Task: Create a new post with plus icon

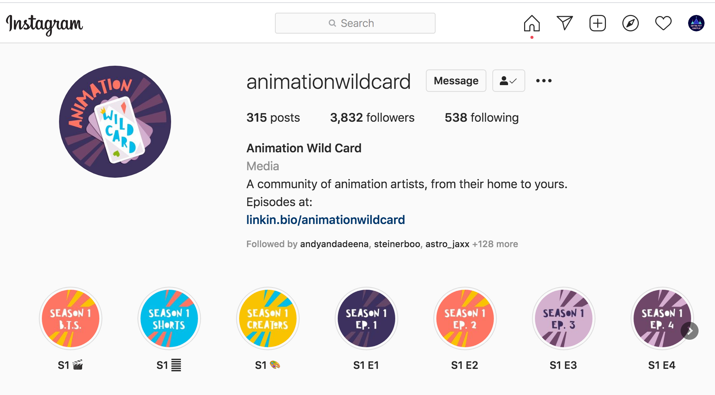Action: click(597, 23)
